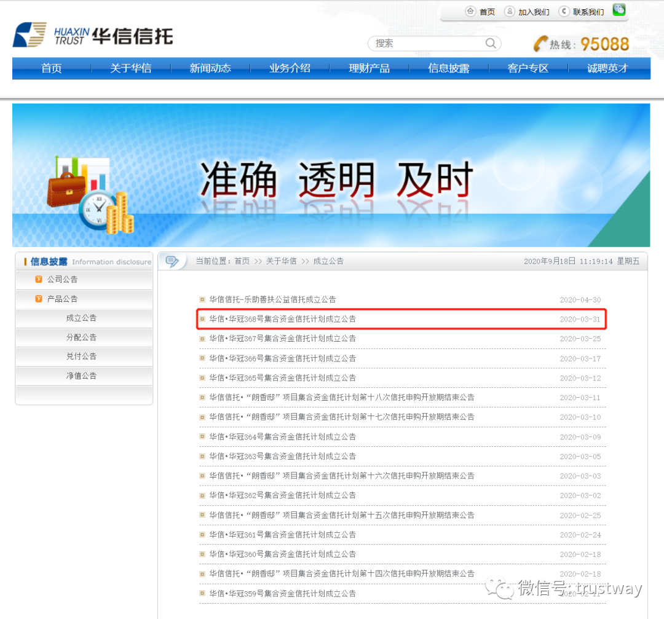The width and height of the screenshot is (664, 619).
Task: Open 华信•华冠363号集合资金信托计划成立公告
Action: [282, 457]
